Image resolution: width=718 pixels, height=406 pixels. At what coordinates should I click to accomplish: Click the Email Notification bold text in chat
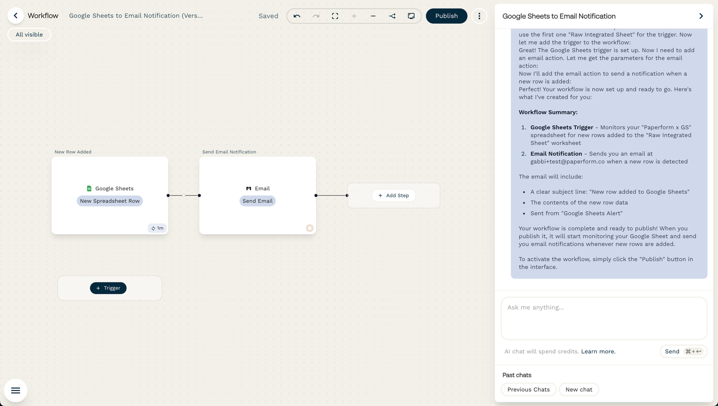(556, 154)
